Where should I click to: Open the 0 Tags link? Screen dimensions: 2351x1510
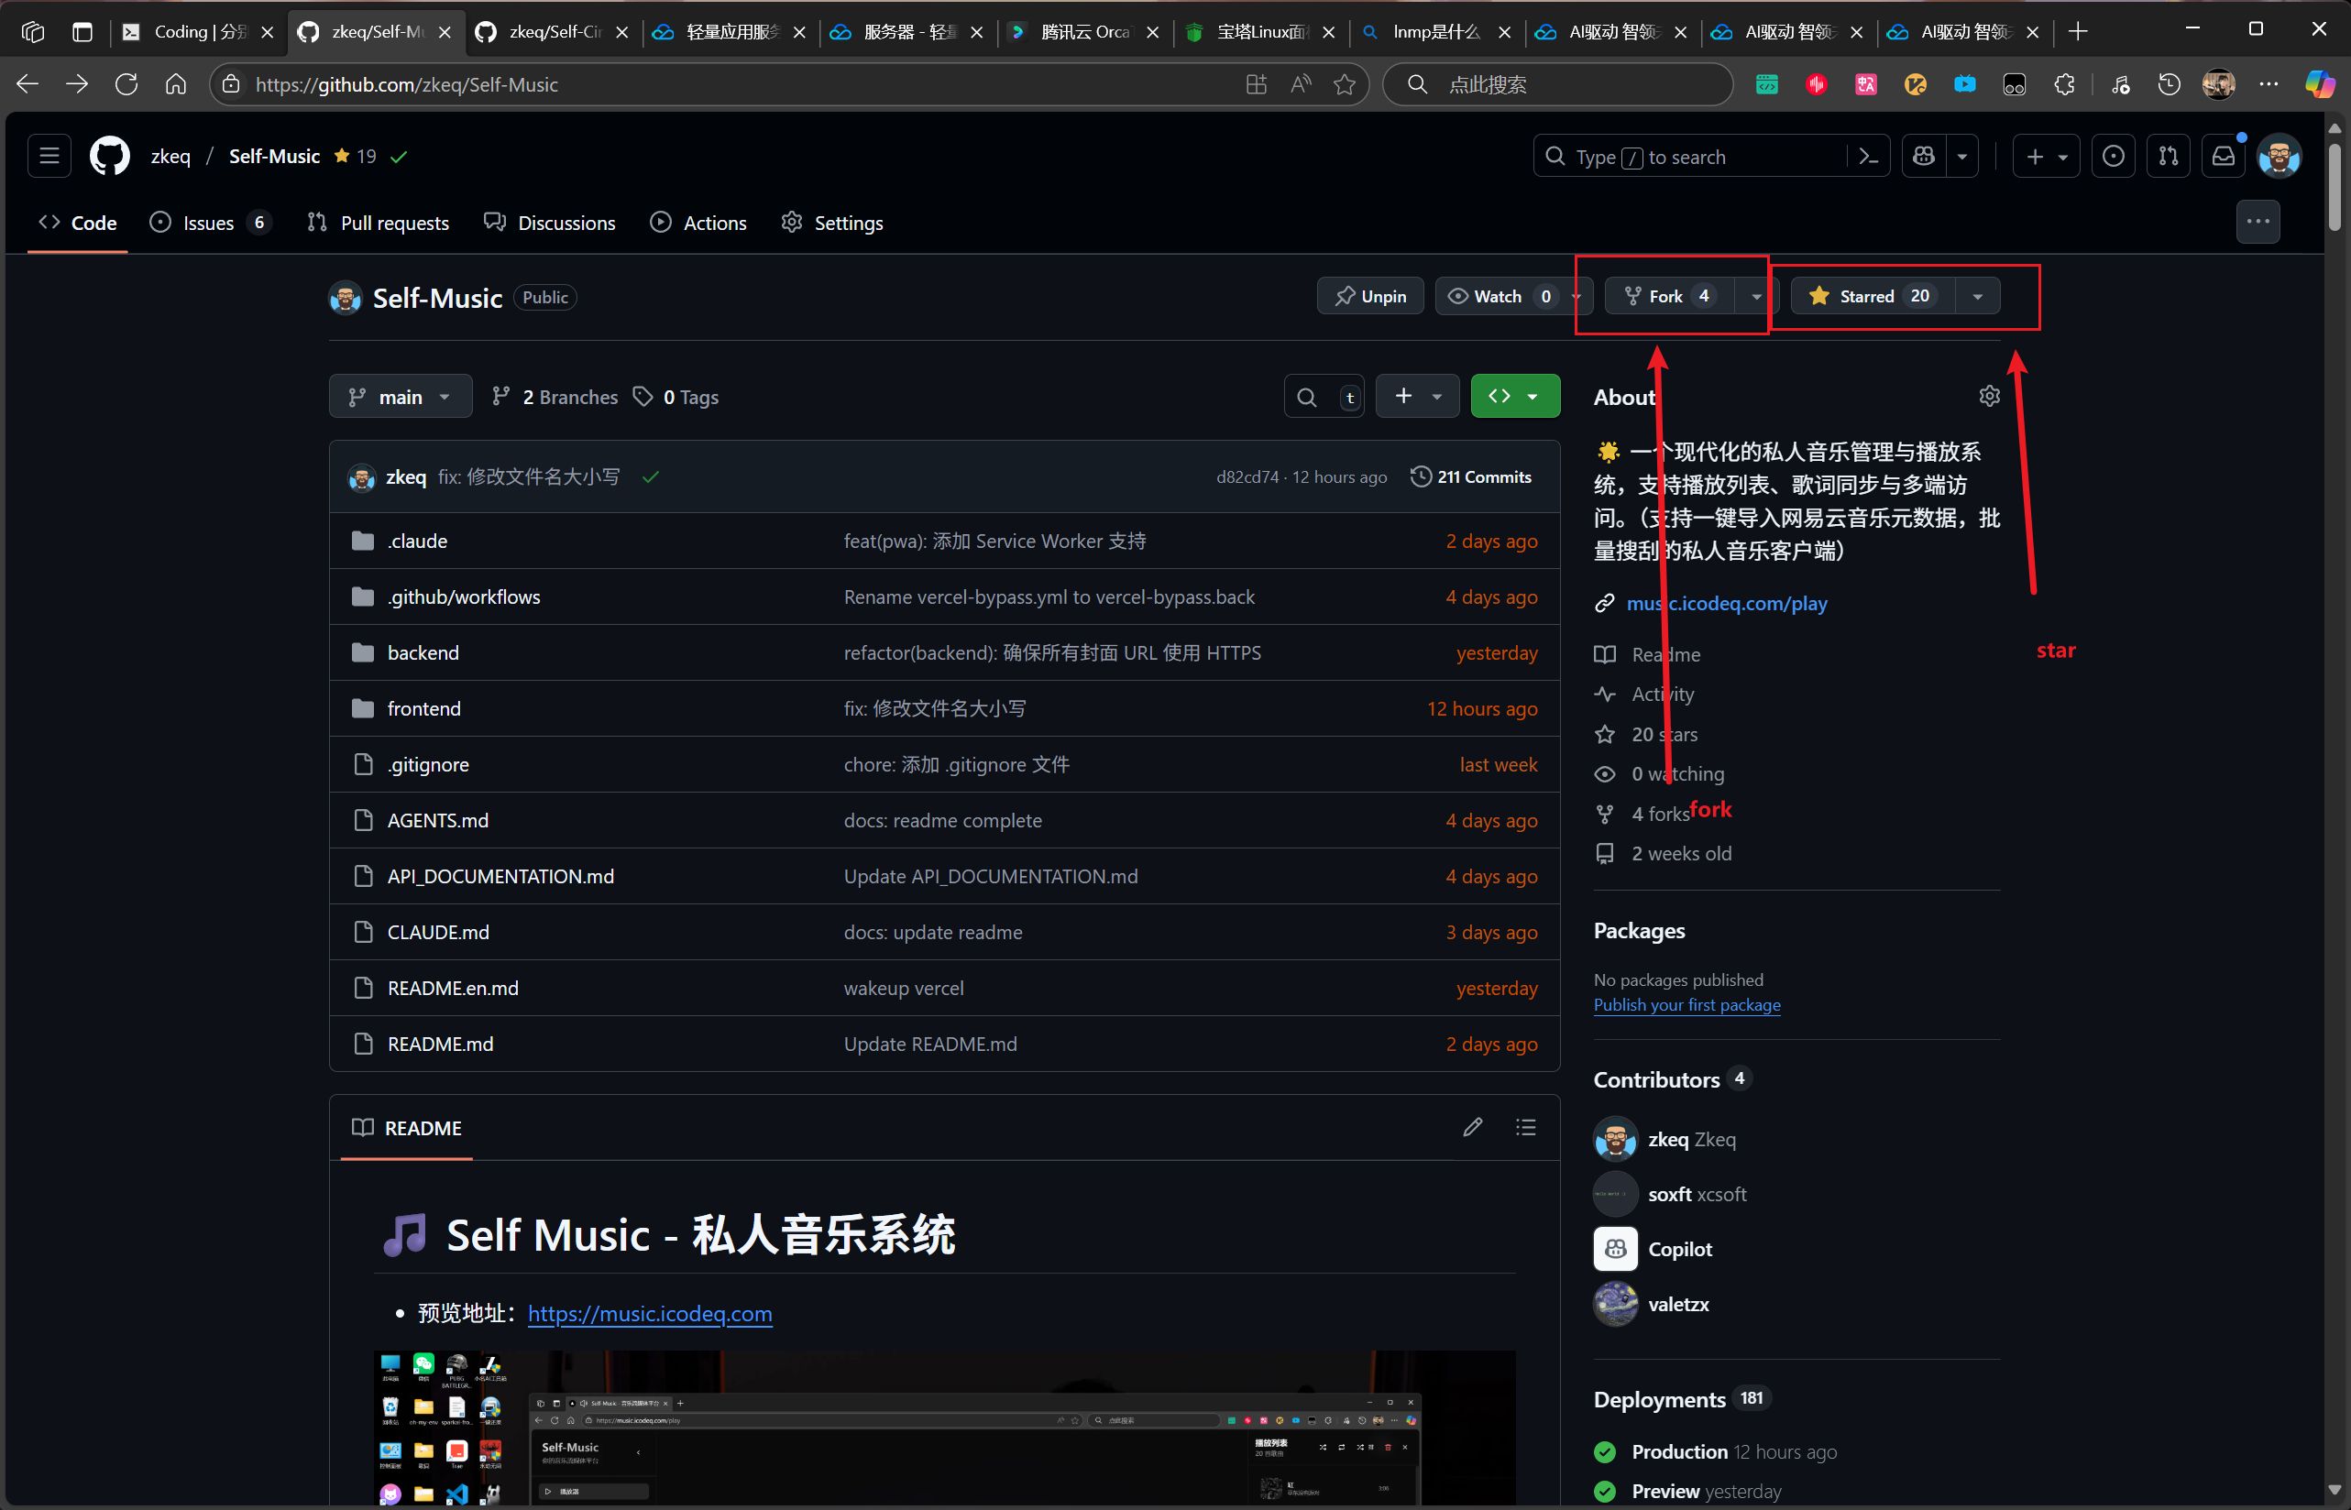[676, 397]
